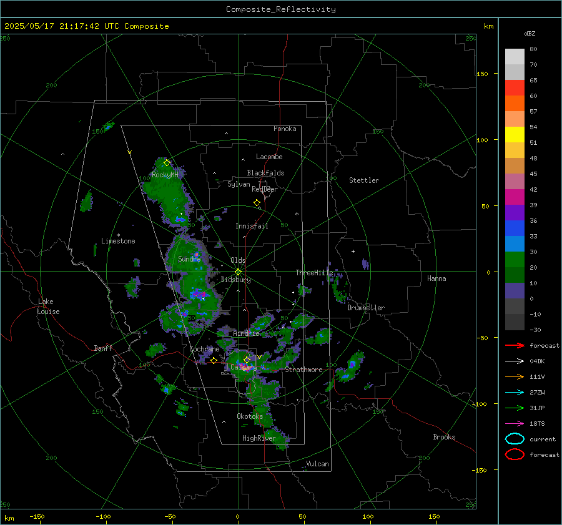Click the Olds city label
Viewport: 562px width, 525px height.
(238, 260)
